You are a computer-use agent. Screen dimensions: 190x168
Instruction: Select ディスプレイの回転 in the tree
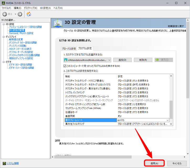(x=18, y=46)
